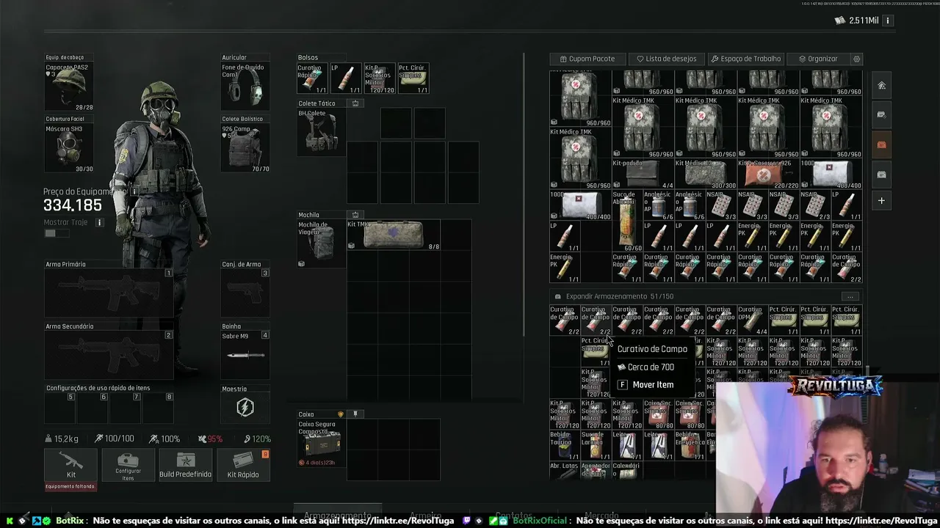
Task: Click info icon next to Preço do Equipamento
Action: [134, 191]
